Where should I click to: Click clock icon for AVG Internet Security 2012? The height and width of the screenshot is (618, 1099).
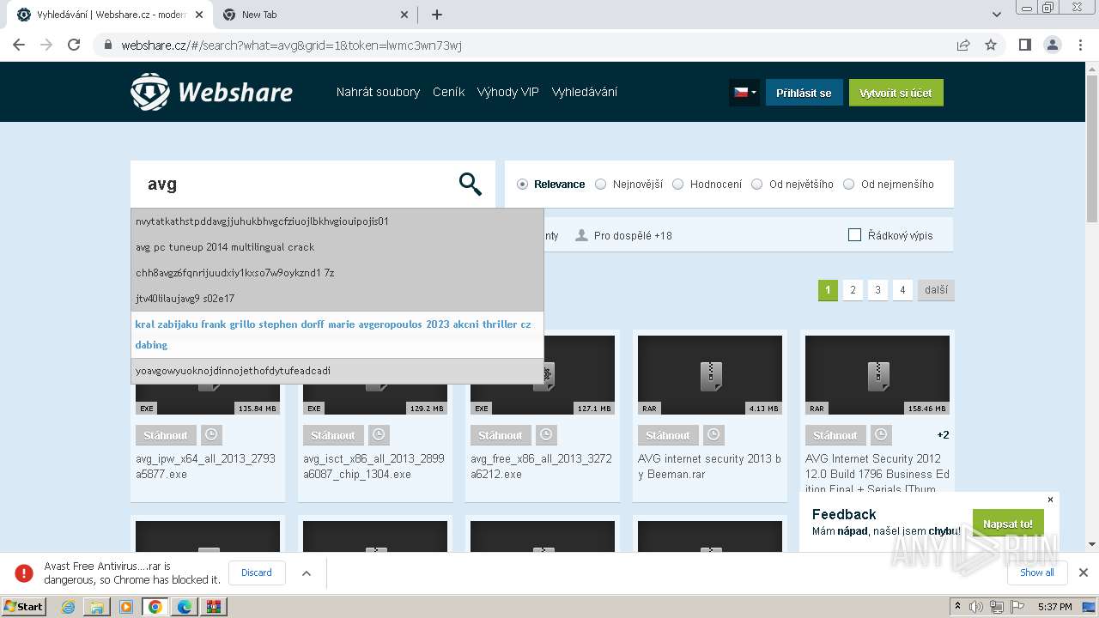[x=881, y=435]
